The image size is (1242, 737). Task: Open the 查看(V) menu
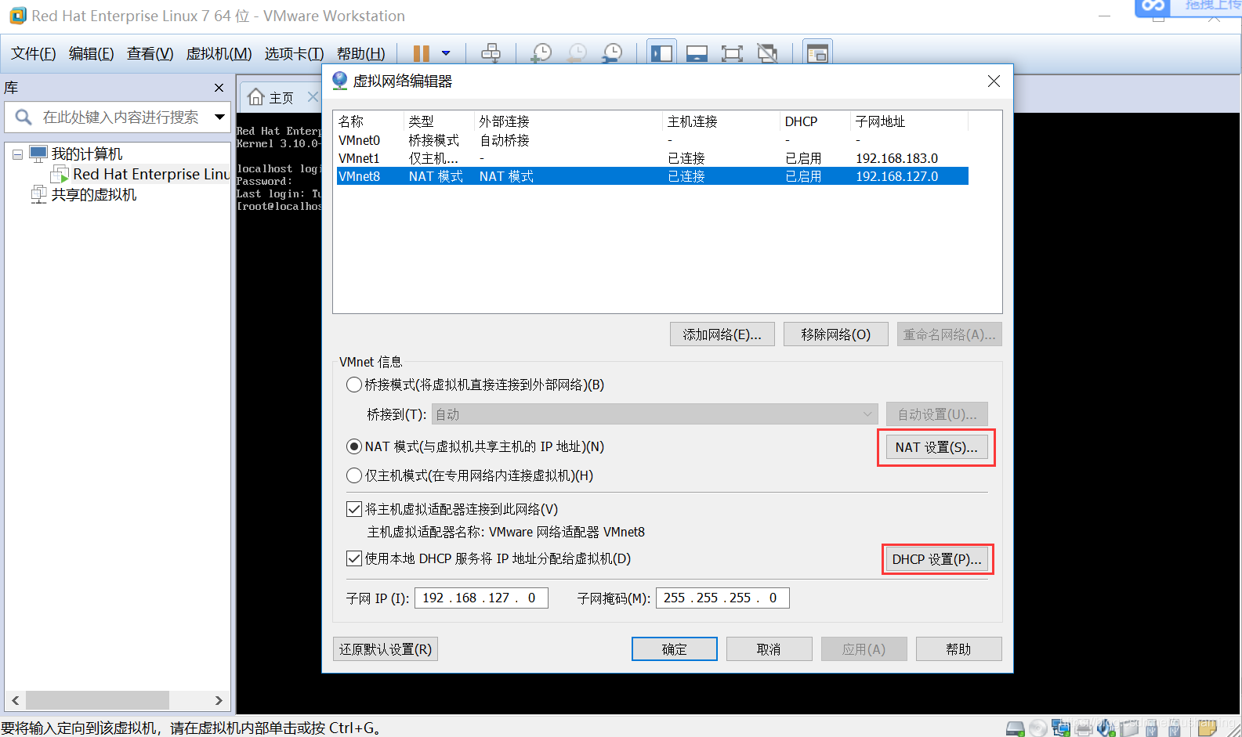pos(150,54)
